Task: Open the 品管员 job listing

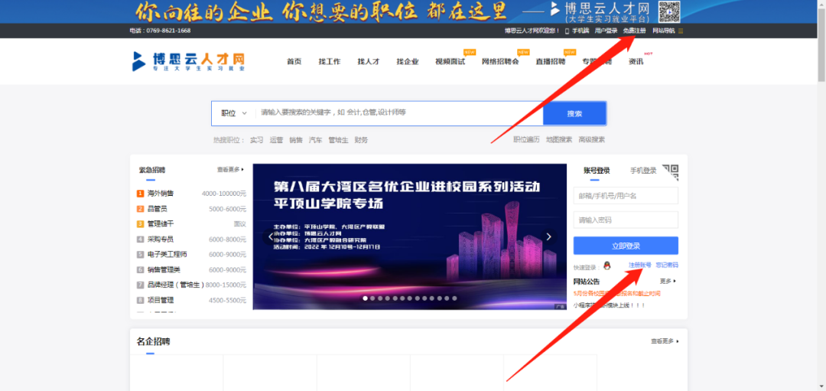Action: click(x=158, y=209)
